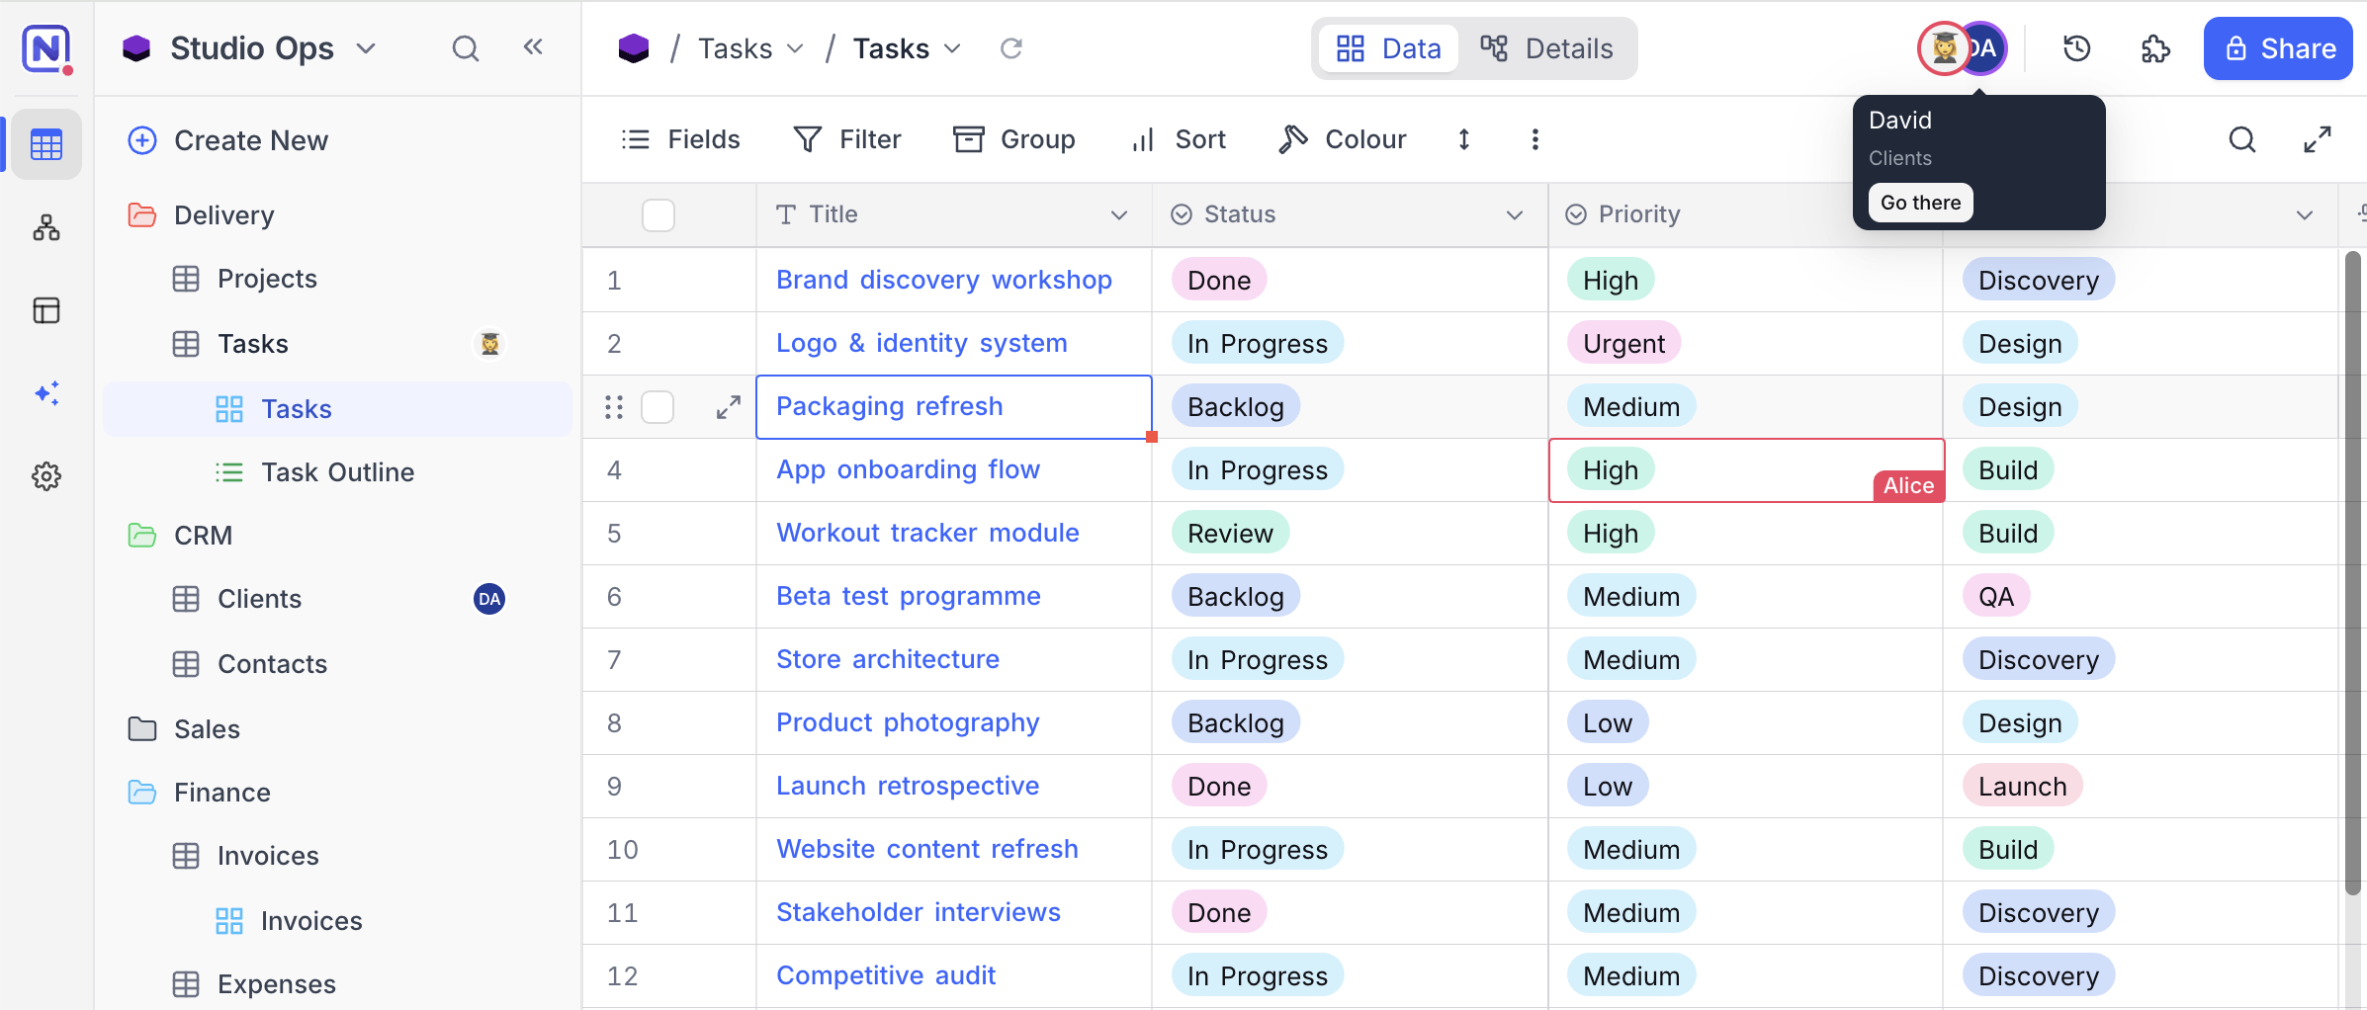Switch to the Data tab
Viewport: 2367px width, 1010px height.
point(1388,48)
